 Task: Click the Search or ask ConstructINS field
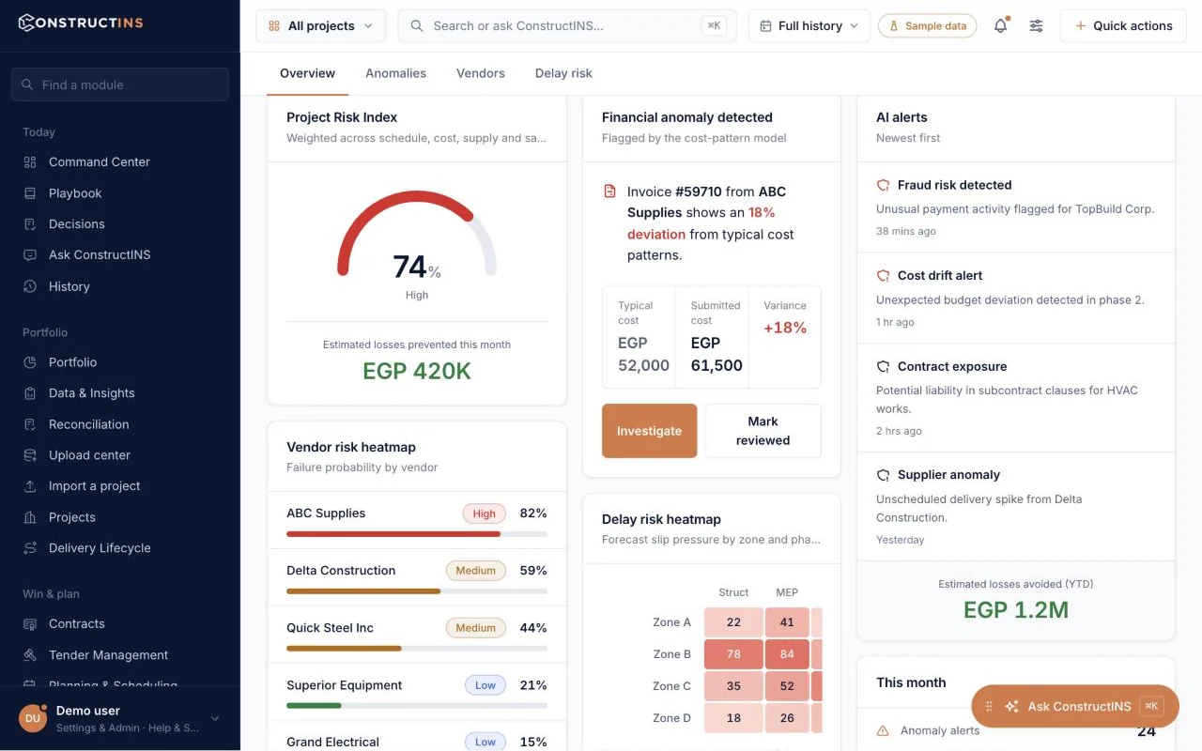click(567, 26)
